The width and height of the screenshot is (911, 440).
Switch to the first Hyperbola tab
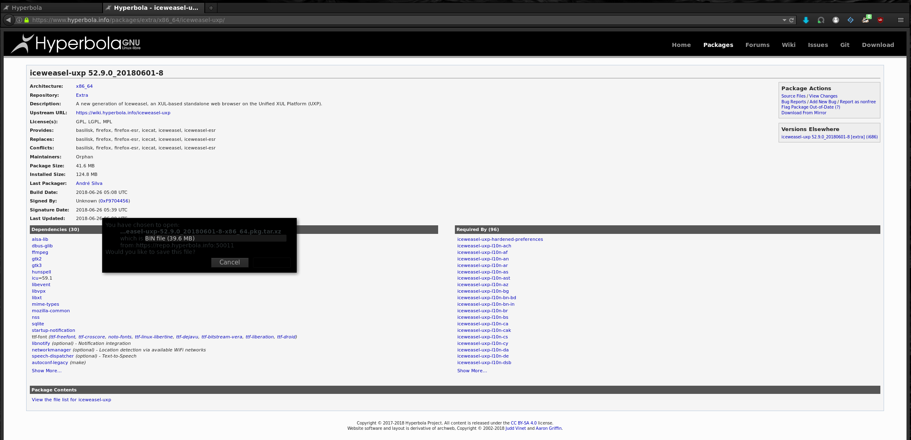coord(51,8)
